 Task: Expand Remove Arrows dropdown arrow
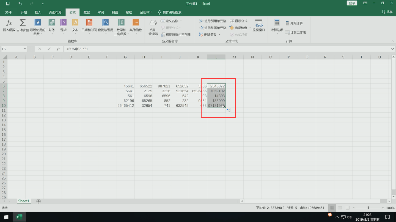[219, 35]
